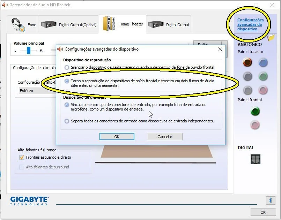Click the speakers icon on Home Theater tab
281x220 pixels.
[109, 23]
